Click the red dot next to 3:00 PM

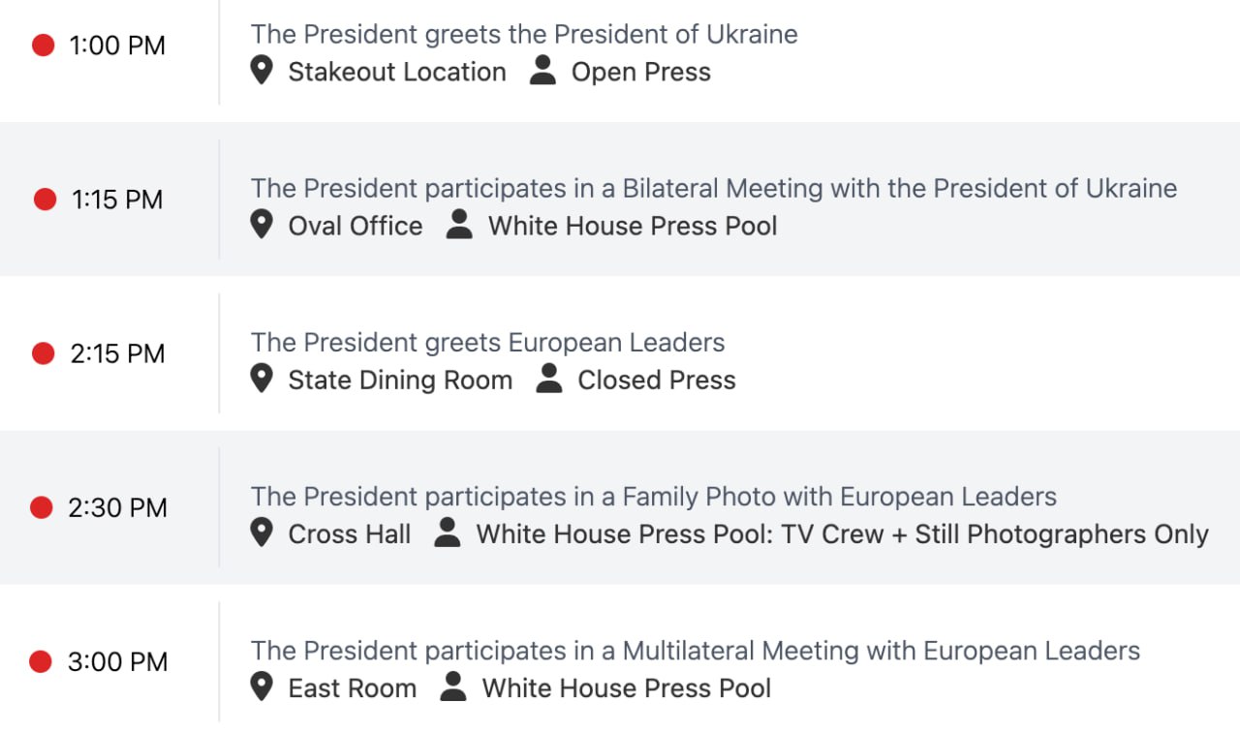tap(41, 661)
